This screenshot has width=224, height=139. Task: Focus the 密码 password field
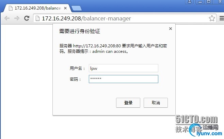click(x=124, y=79)
